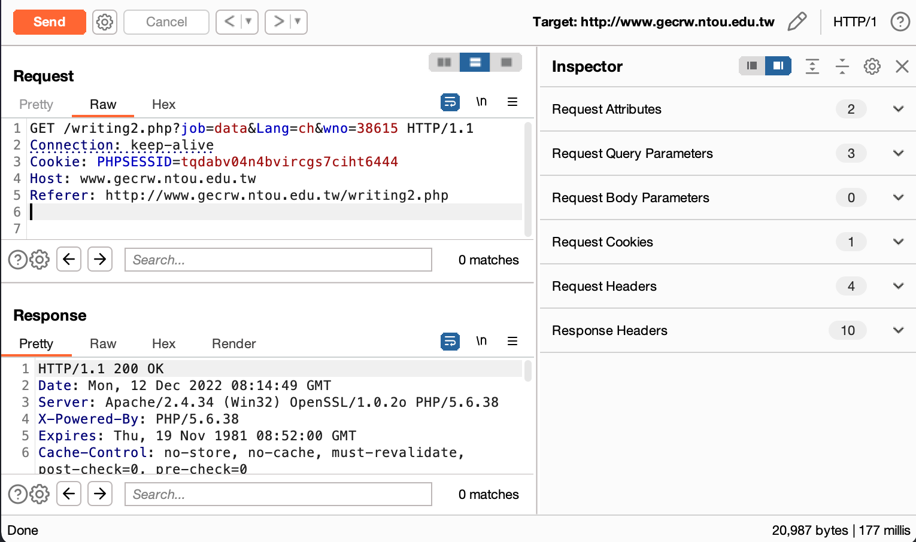Expand all Inspector sections icon
This screenshot has height=542, width=916.
[812, 66]
